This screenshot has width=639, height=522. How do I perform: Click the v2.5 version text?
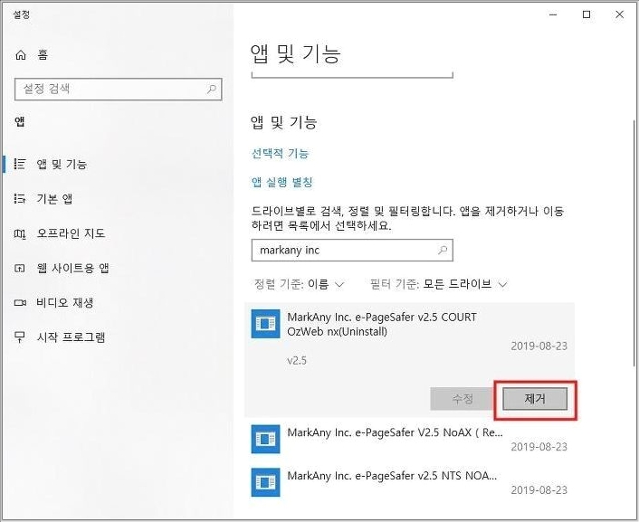pyautogui.click(x=297, y=361)
